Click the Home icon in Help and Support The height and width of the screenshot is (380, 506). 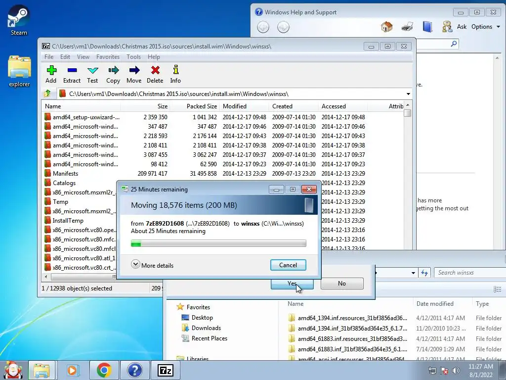tap(386, 27)
